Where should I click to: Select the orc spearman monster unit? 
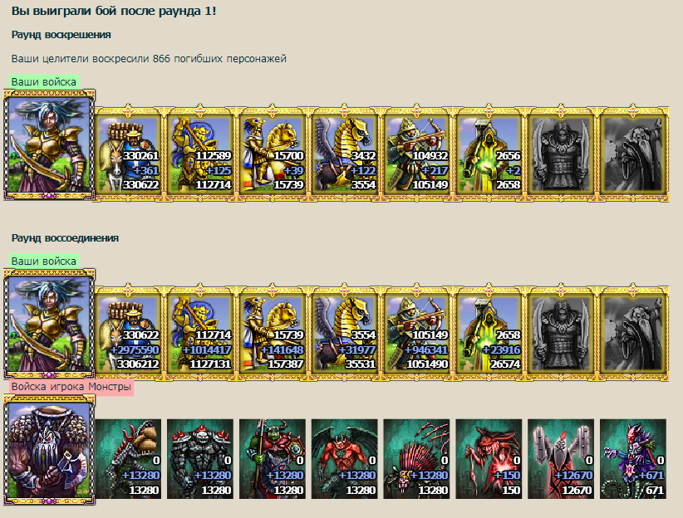pos(273,459)
